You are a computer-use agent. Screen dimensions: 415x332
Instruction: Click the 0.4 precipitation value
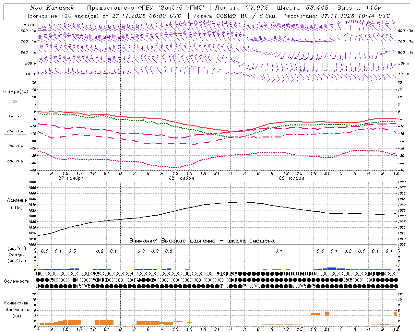point(320,251)
